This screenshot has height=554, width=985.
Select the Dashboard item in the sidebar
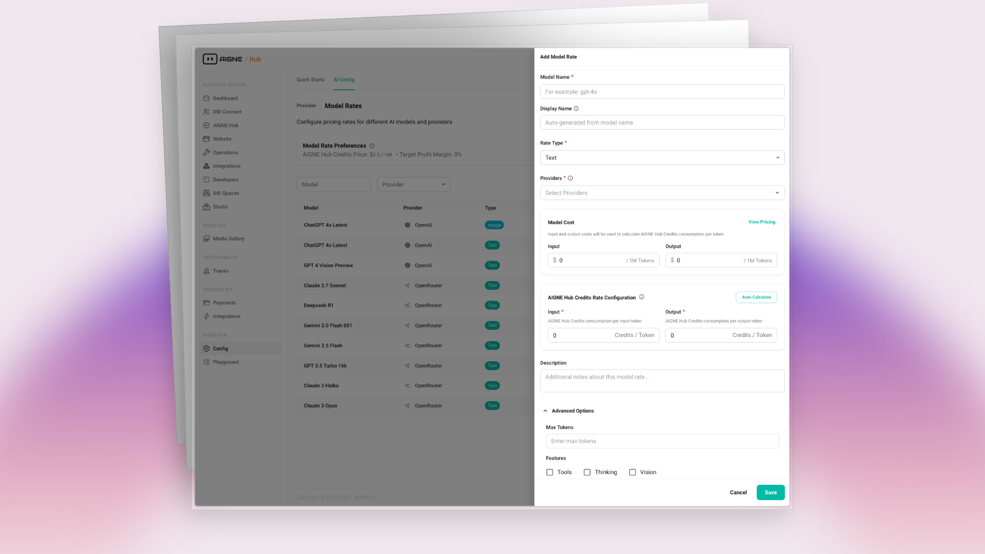(225, 98)
